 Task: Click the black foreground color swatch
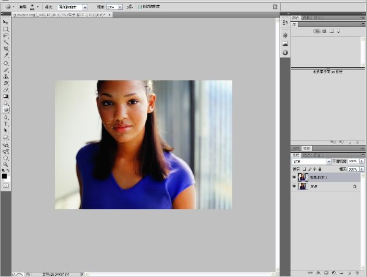pos(4,176)
